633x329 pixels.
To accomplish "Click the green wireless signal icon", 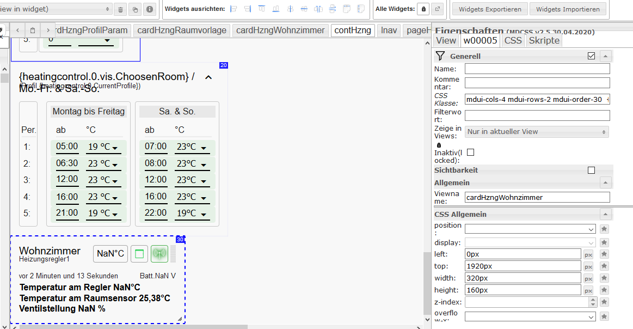I will [x=159, y=253].
